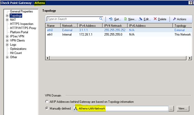Expand the IPSec VPN tree node

7,36
